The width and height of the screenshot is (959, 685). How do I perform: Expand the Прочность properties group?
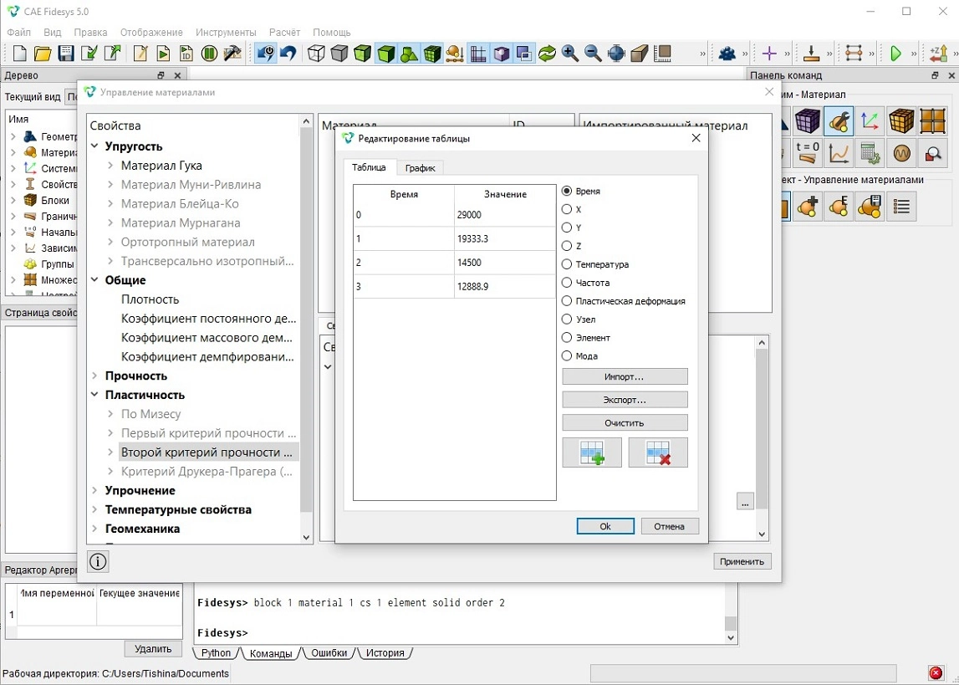tap(94, 376)
